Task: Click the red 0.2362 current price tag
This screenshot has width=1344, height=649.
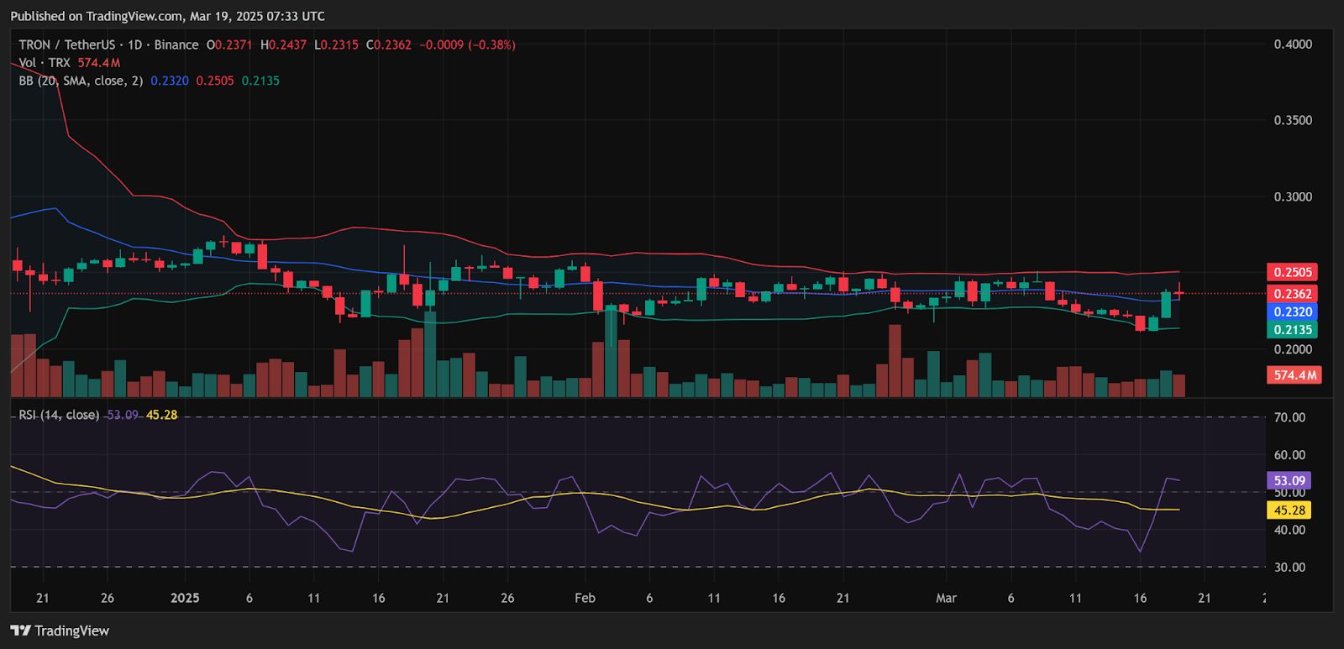Action: pyautogui.click(x=1293, y=294)
